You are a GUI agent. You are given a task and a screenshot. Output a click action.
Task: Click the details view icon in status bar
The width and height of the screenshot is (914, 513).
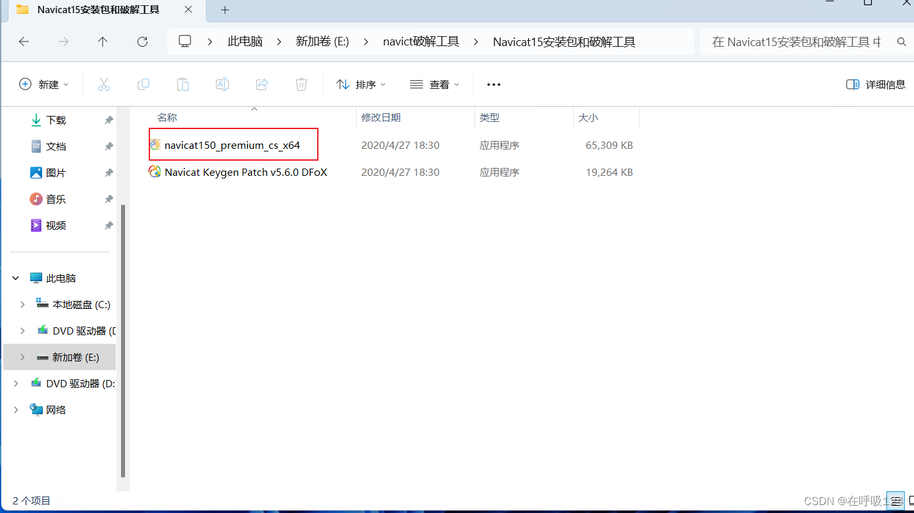pos(895,501)
